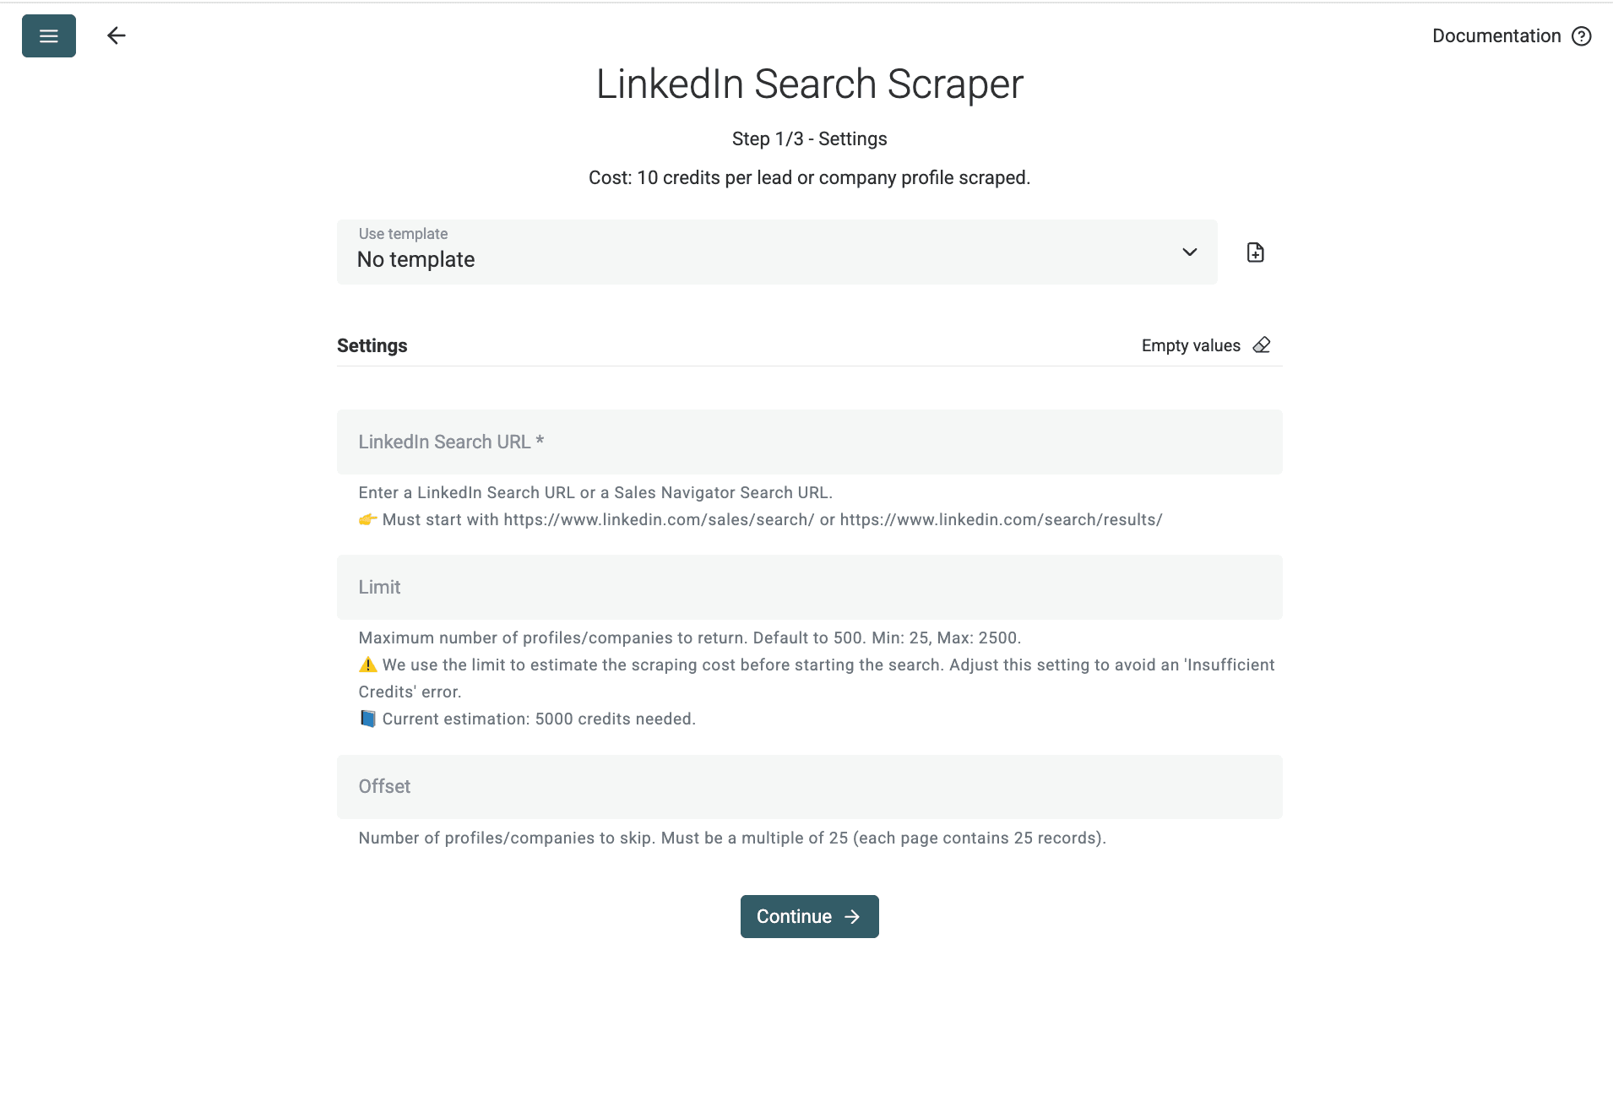Open the template chevron to pick a template

[1189, 252]
